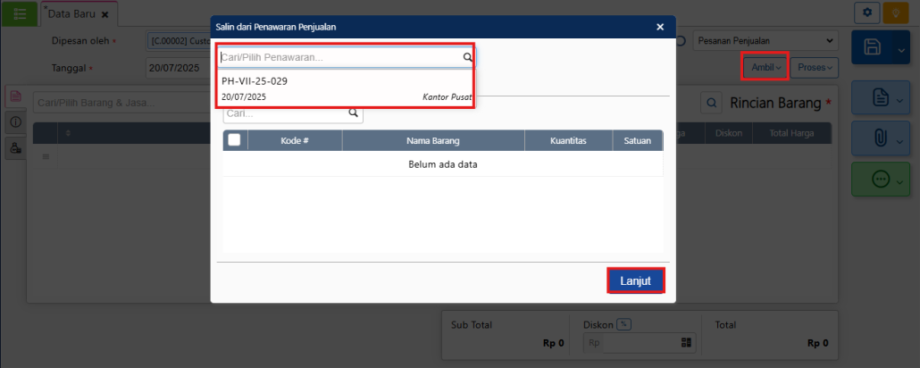
Task: Open the info side tab icon
Action: [15, 121]
